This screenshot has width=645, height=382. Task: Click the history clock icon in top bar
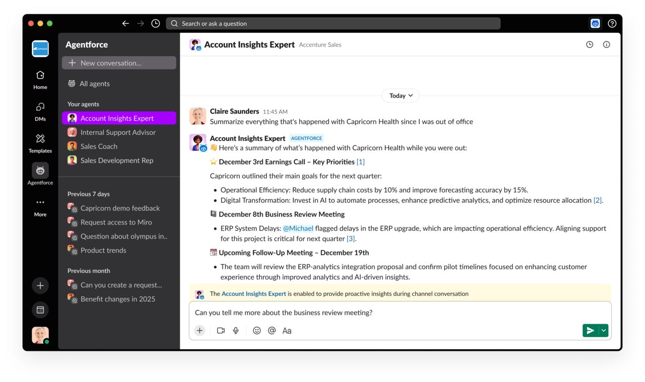pyautogui.click(x=156, y=24)
